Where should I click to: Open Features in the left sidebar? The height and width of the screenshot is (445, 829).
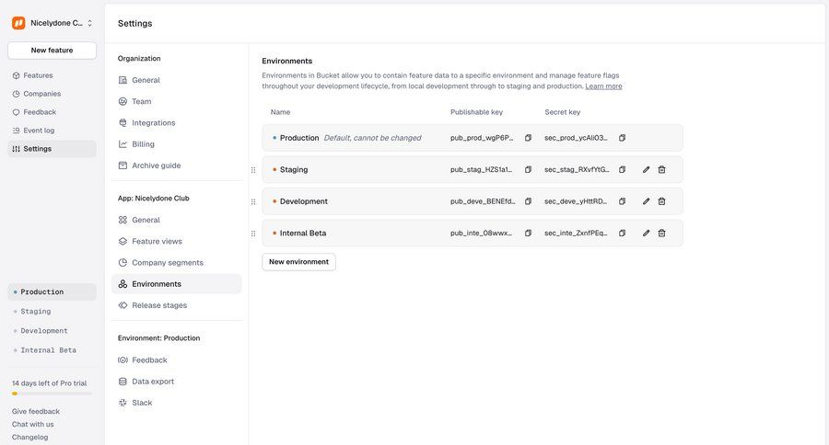click(x=52, y=75)
